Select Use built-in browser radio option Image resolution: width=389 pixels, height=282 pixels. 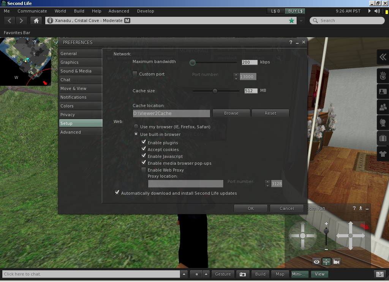136,134
